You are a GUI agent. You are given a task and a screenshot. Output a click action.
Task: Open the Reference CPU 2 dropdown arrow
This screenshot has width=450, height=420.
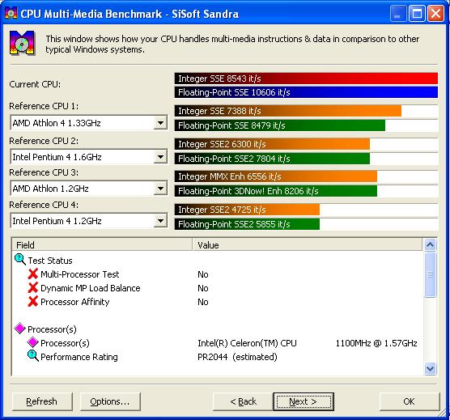click(160, 157)
